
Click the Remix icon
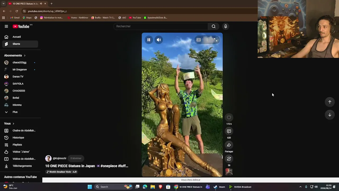pyautogui.click(x=229, y=159)
